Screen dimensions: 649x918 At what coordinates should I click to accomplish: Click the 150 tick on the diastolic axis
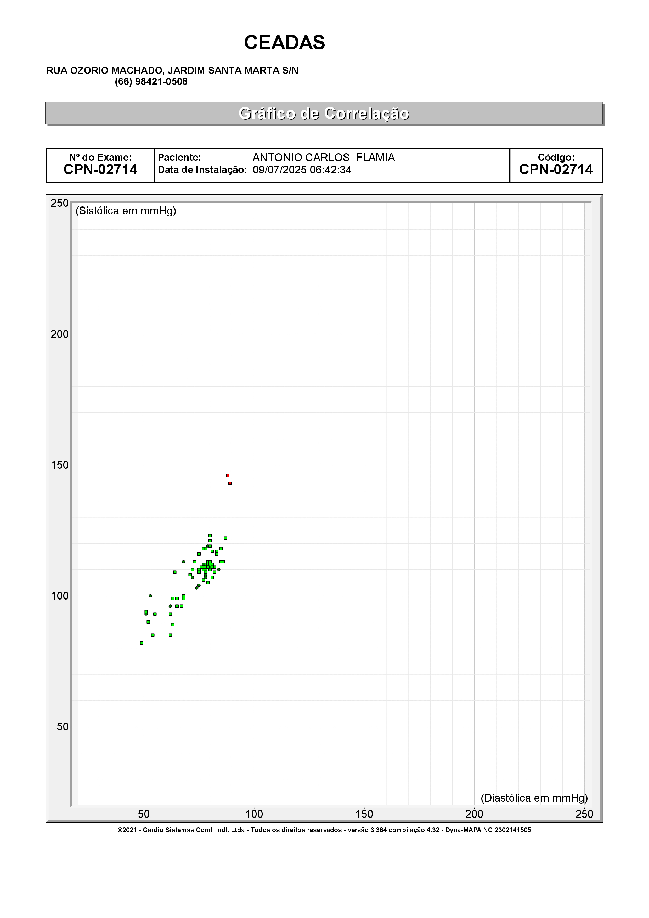tap(364, 814)
